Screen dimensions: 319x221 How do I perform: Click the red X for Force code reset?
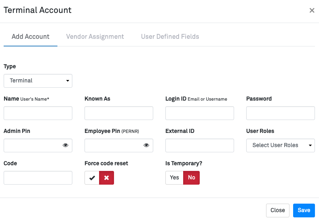click(x=107, y=178)
